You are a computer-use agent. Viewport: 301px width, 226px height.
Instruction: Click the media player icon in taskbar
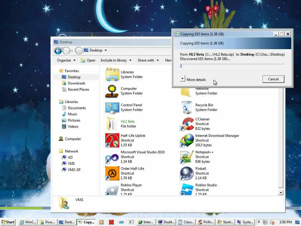click(x=101, y=222)
